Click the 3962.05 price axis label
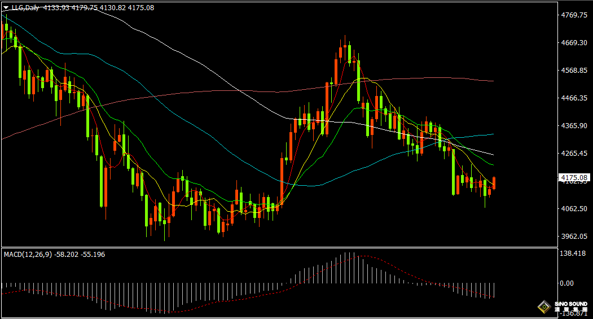 point(574,236)
